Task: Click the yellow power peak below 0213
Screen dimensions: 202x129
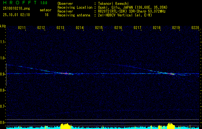Action: click(65, 125)
